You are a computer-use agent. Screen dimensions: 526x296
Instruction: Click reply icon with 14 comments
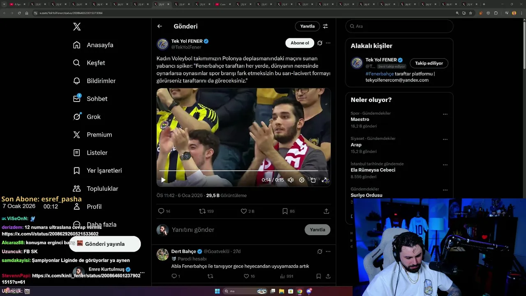[x=161, y=211]
